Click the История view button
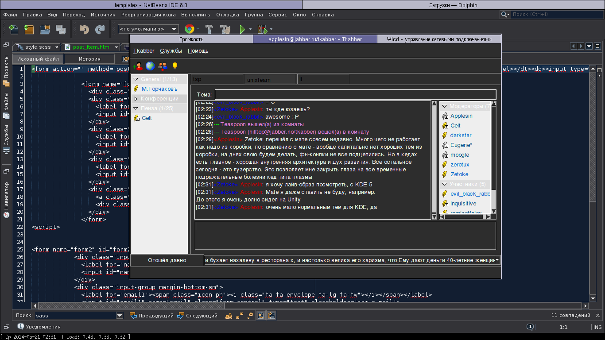Screen dimensions: 605x340 [89, 59]
